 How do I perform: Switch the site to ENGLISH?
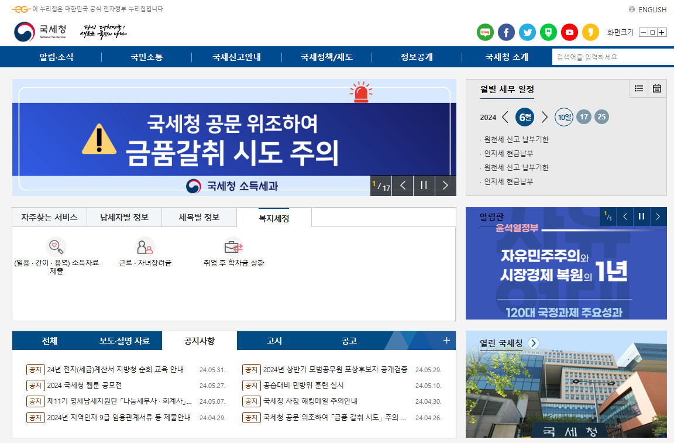[654, 9]
